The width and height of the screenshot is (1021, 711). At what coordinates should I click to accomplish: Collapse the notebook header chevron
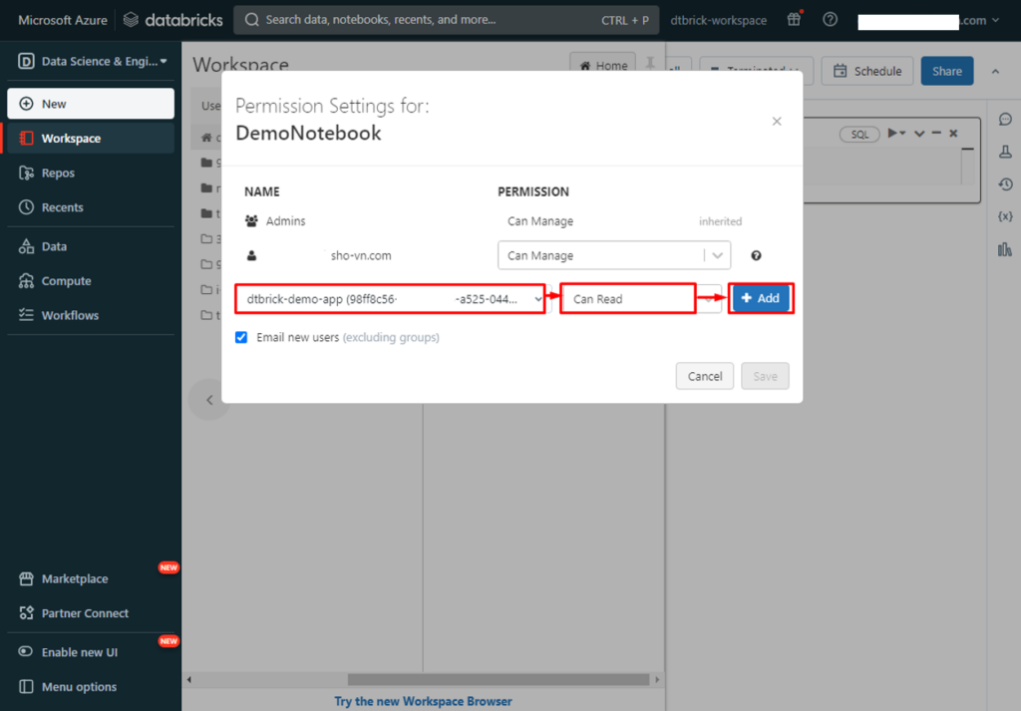pyautogui.click(x=995, y=72)
